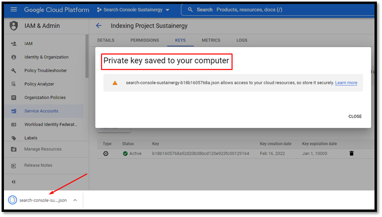The image size is (382, 217).
Task: Click the Policy Troubleshooter wrench icon
Action: coord(14,70)
